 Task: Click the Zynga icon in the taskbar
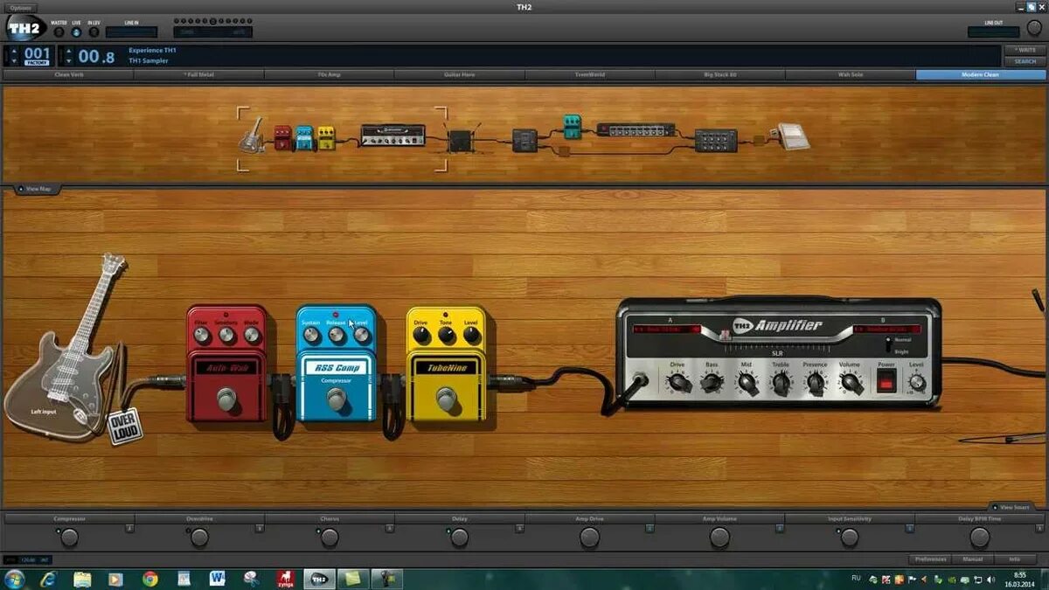point(285,579)
